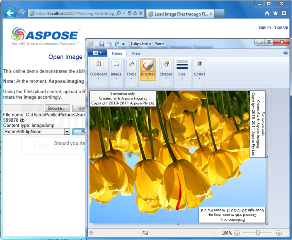This screenshot has width=292, height=240.
Task: Click the Colors palette icon
Action: pos(200,65)
